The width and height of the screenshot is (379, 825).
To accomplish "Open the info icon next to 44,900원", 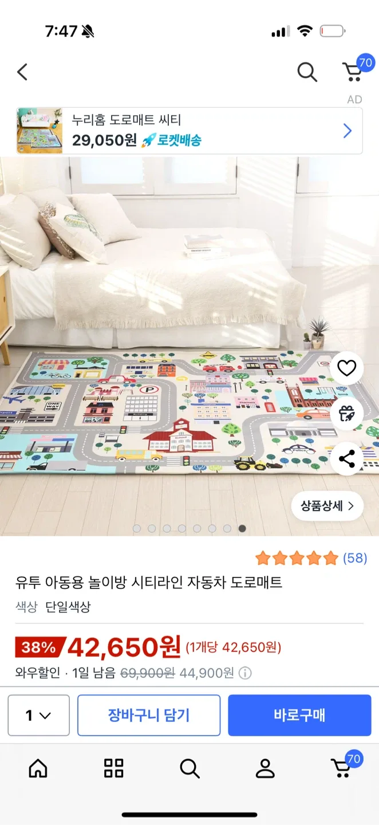I will coord(245,673).
